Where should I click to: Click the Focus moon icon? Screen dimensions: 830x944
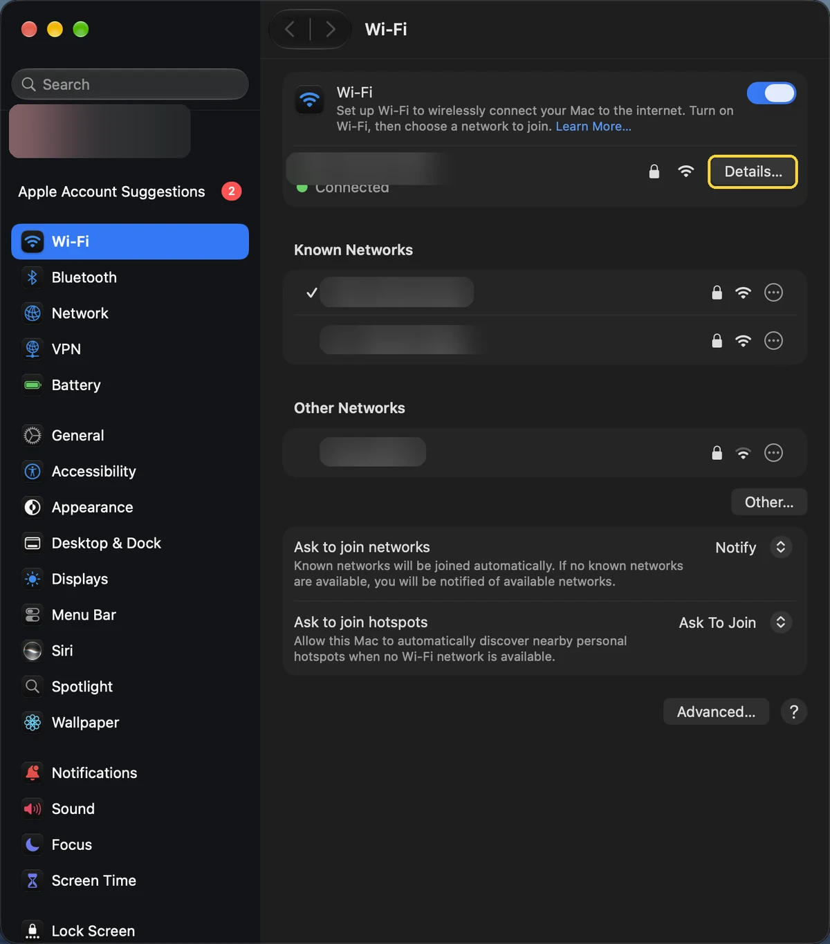point(33,845)
